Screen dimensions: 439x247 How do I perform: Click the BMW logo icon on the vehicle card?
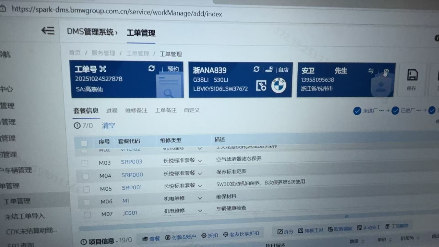coord(278,86)
